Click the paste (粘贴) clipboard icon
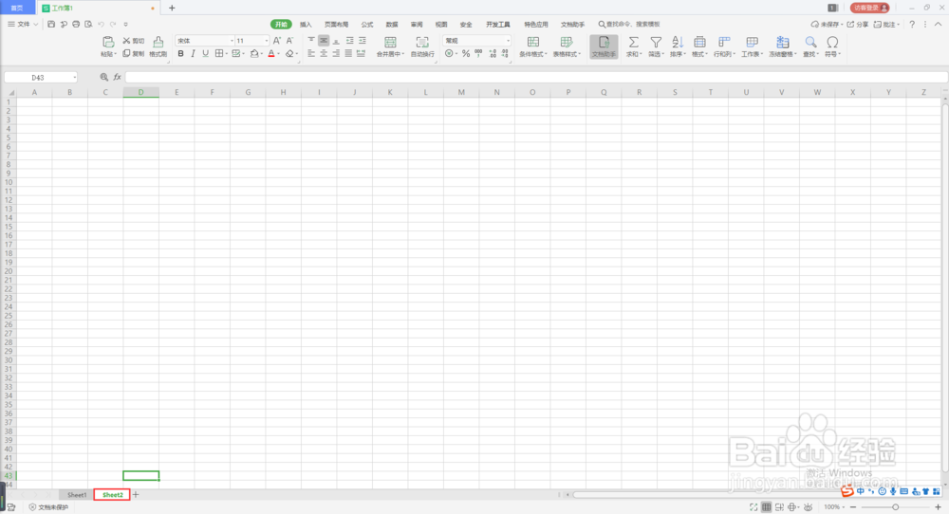Viewport: 949px width, 514px height. tap(108, 43)
